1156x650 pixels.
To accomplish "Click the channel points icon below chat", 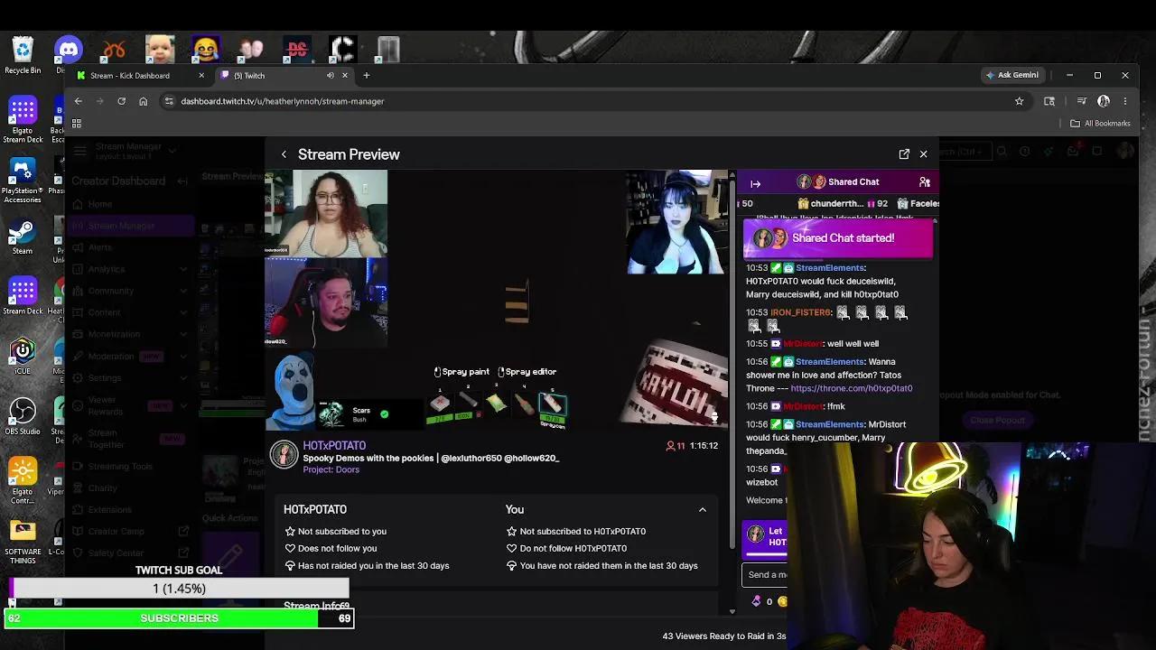I will [756, 601].
